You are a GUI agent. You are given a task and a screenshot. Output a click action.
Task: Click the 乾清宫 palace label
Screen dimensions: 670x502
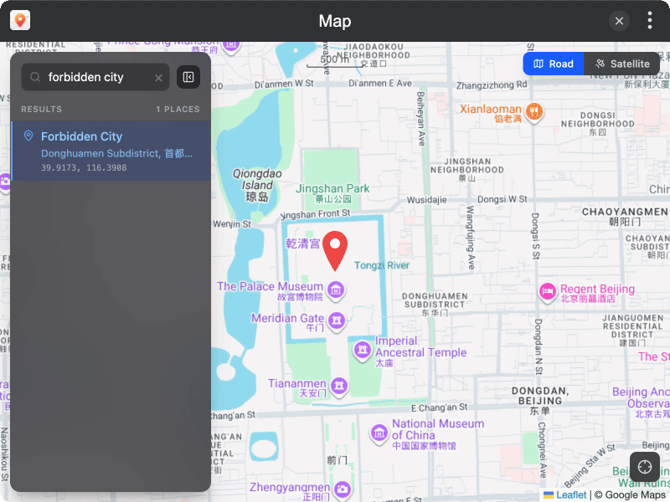[x=303, y=243]
